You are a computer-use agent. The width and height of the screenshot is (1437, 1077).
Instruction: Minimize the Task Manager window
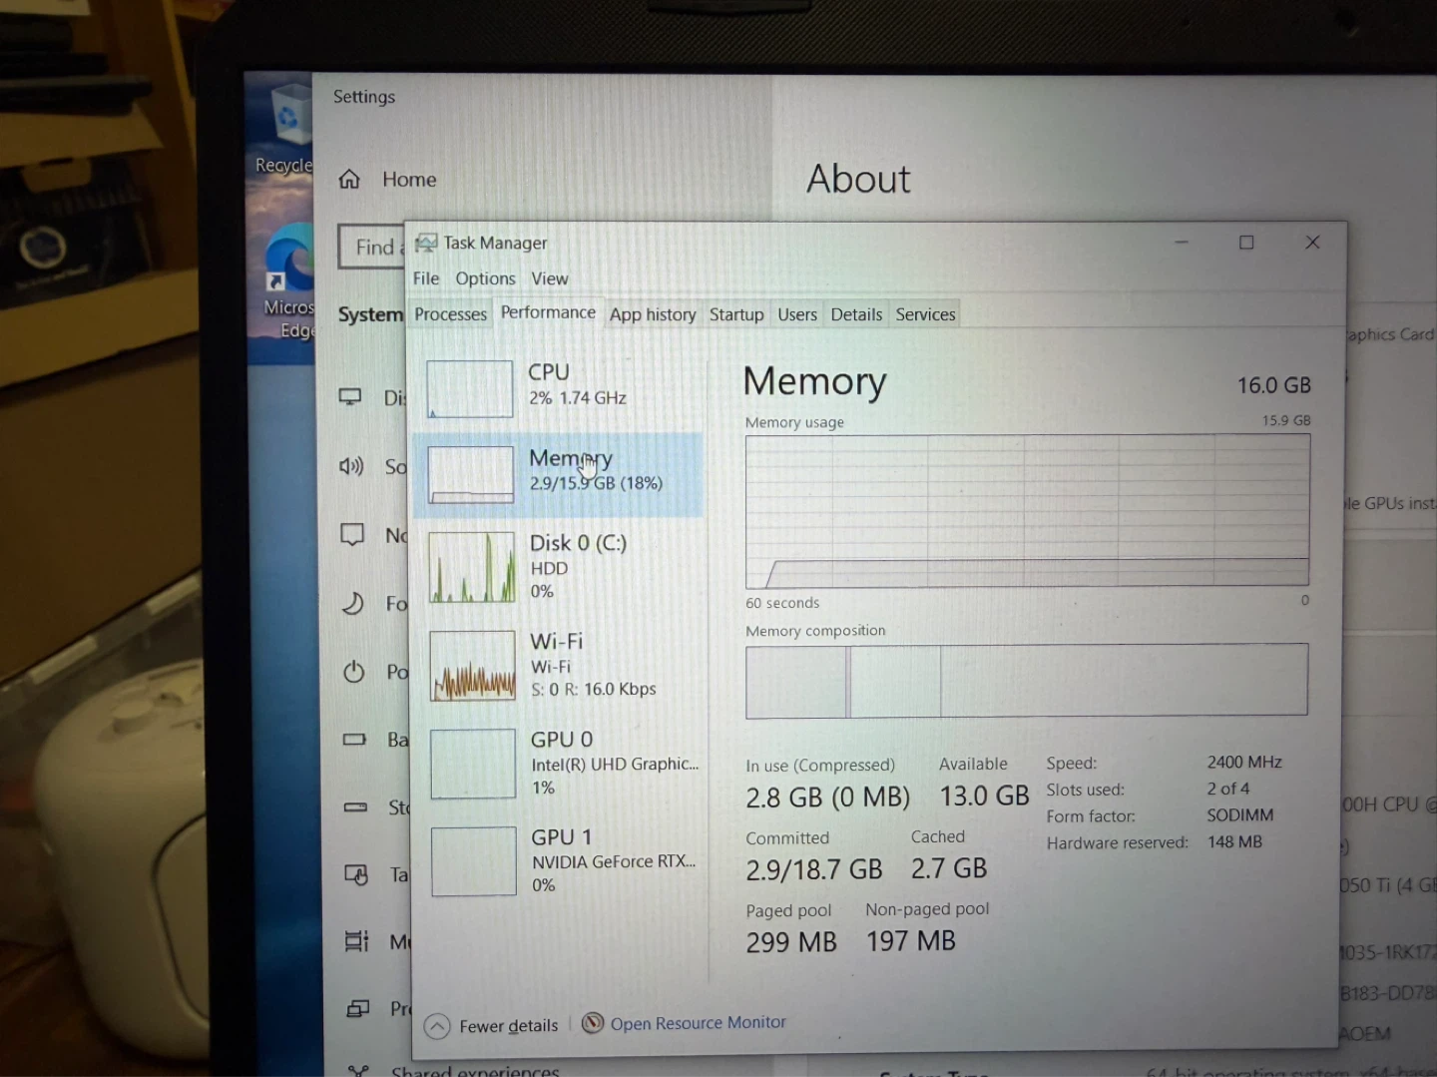tap(1182, 243)
